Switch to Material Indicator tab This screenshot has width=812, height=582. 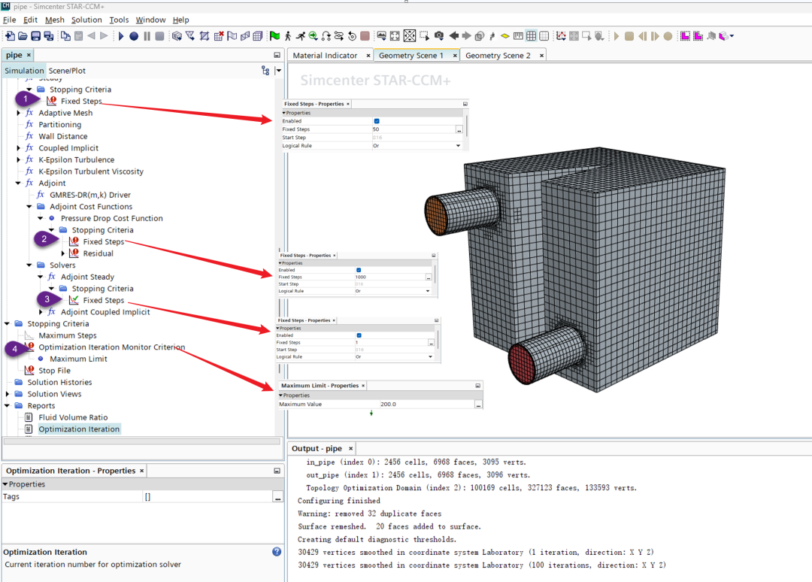pyautogui.click(x=325, y=56)
